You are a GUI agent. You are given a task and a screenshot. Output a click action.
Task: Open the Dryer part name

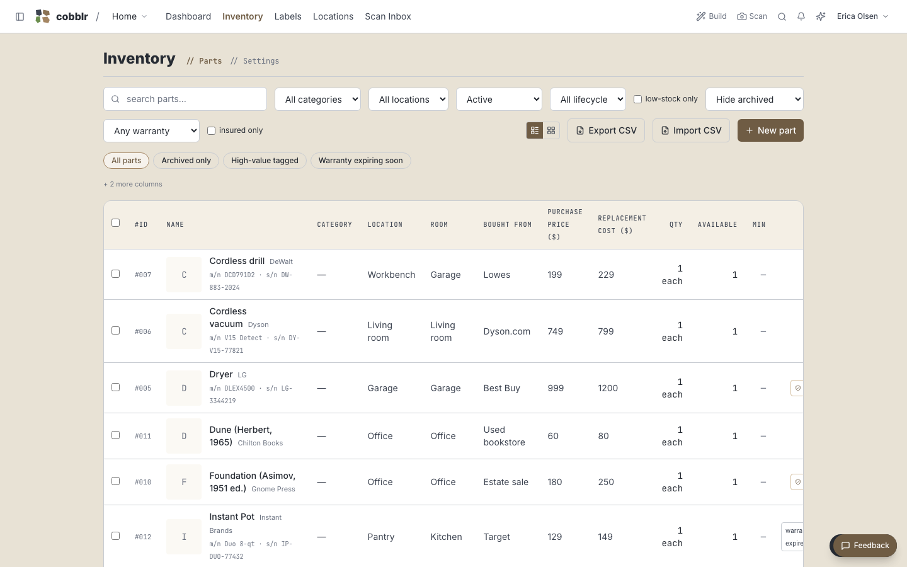pos(221,374)
